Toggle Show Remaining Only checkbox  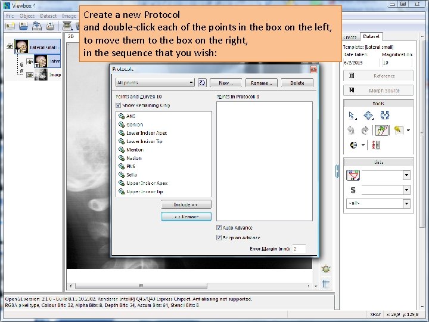(118, 105)
